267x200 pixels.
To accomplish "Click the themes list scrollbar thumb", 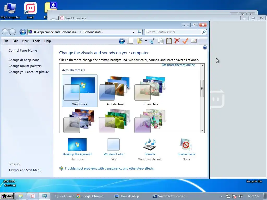I will click(202, 89).
